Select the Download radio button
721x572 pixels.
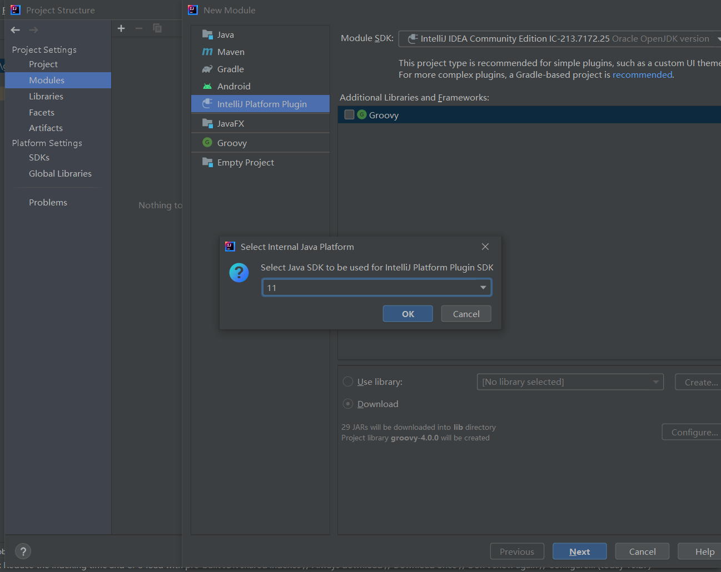point(348,404)
